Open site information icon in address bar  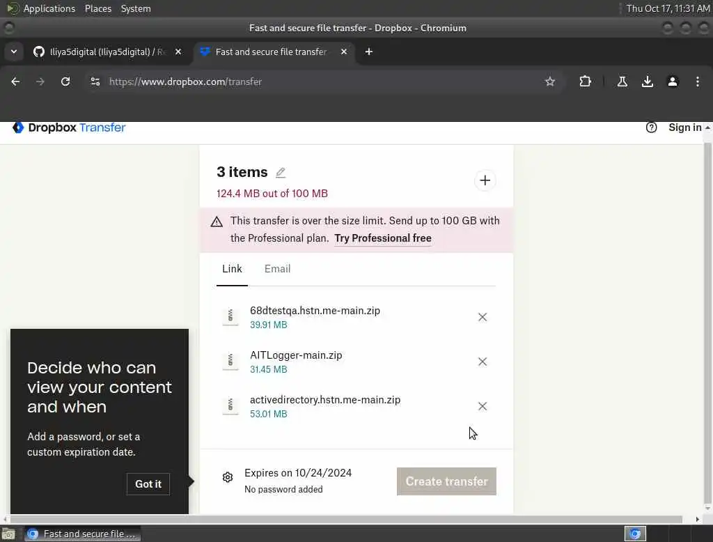point(95,82)
